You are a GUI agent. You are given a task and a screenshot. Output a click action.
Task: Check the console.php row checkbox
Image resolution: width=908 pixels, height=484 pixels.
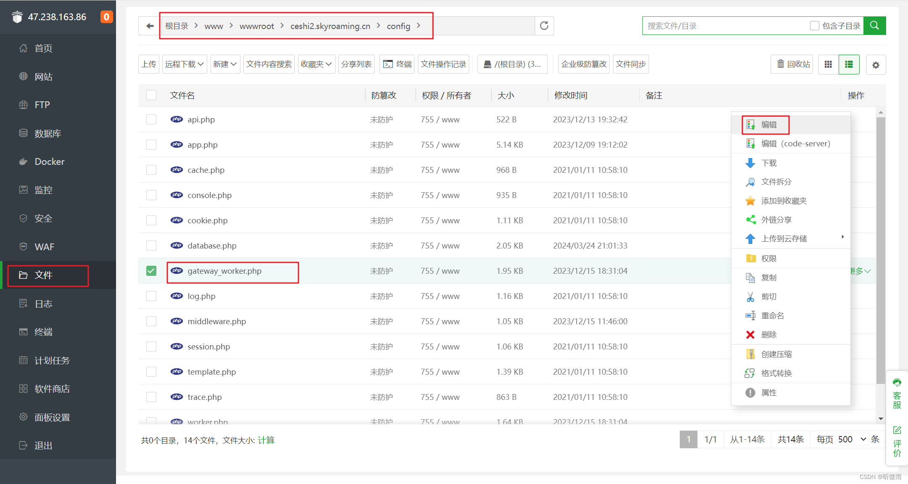pyautogui.click(x=151, y=195)
